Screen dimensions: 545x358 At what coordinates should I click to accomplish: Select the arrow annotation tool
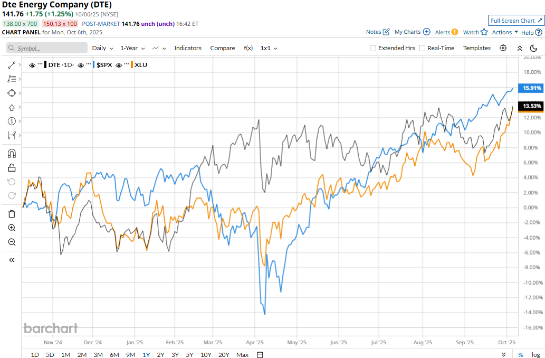click(12, 108)
